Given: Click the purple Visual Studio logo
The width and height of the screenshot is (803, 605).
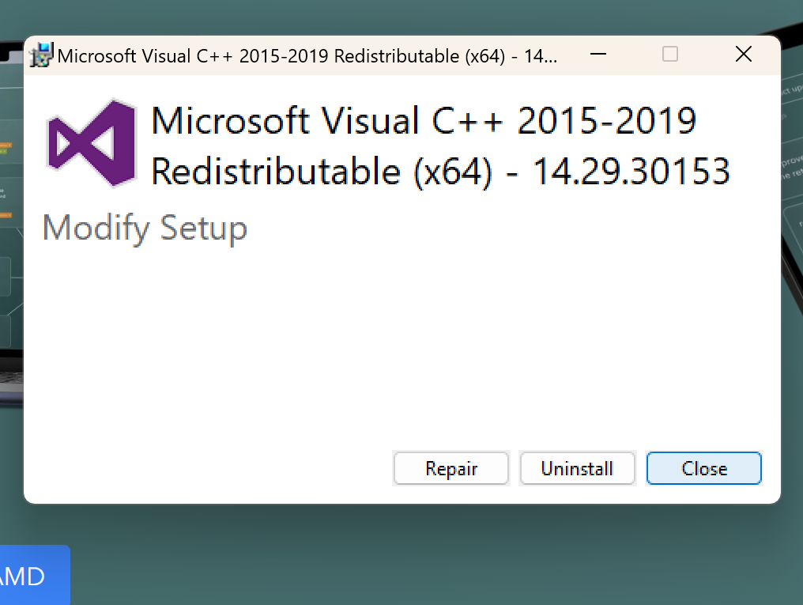Looking at the screenshot, I should (92, 143).
